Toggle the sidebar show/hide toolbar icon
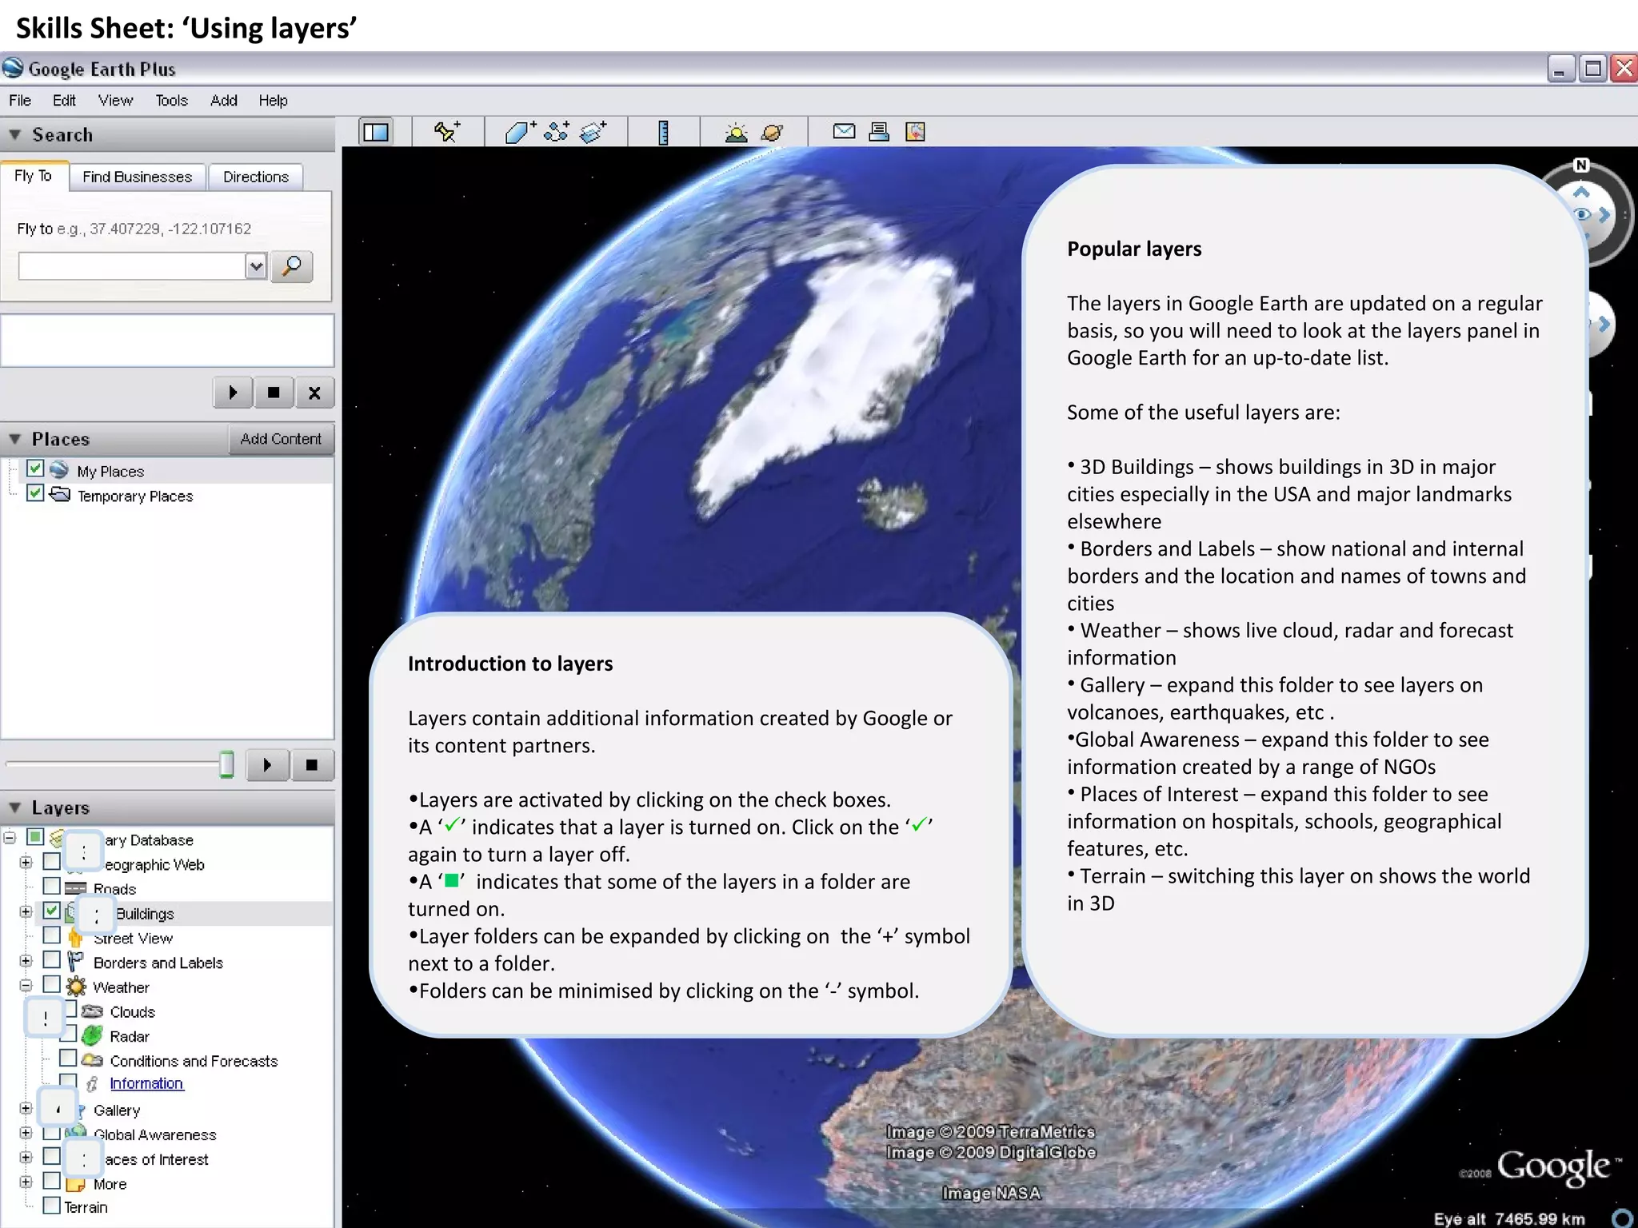This screenshot has height=1228, width=1638. tap(376, 132)
